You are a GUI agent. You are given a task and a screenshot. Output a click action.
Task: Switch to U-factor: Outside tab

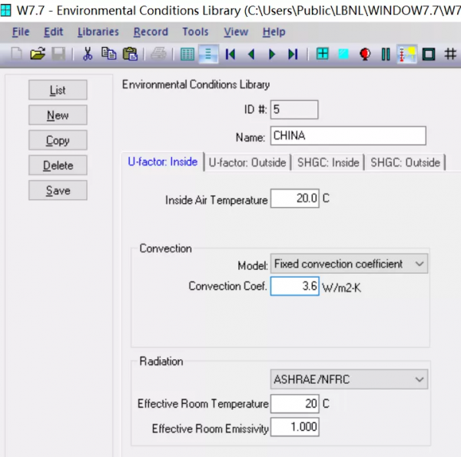tap(247, 162)
